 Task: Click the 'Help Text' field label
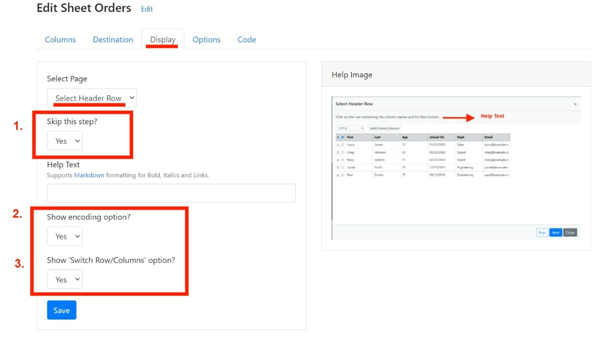pyautogui.click(x=63, y=164)
